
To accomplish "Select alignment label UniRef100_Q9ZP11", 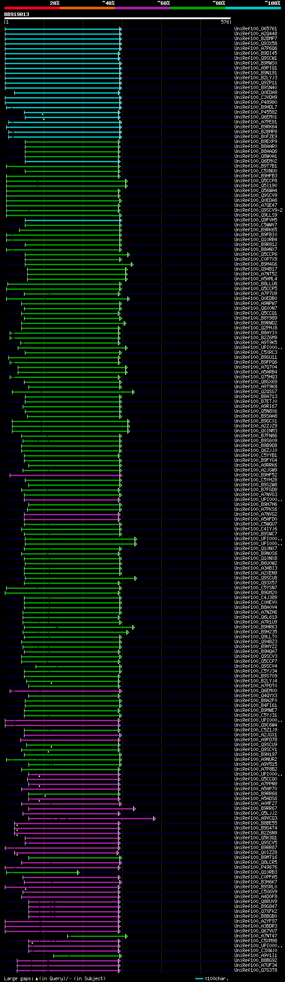I will coord(256,82).
